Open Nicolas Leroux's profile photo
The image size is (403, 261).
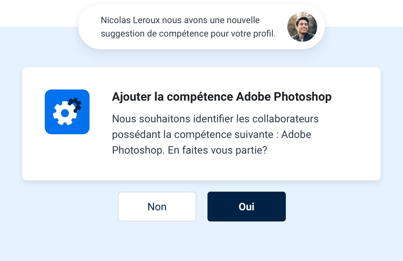tap(302, 27)
